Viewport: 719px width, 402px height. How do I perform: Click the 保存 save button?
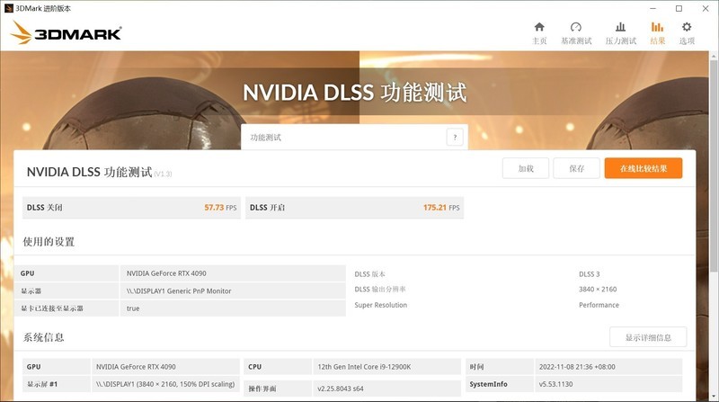pyautogui.click(x=576, y=168)
